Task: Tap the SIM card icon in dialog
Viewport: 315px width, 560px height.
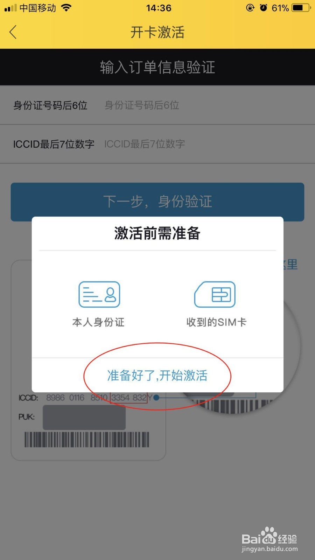Action: [215, 294]
